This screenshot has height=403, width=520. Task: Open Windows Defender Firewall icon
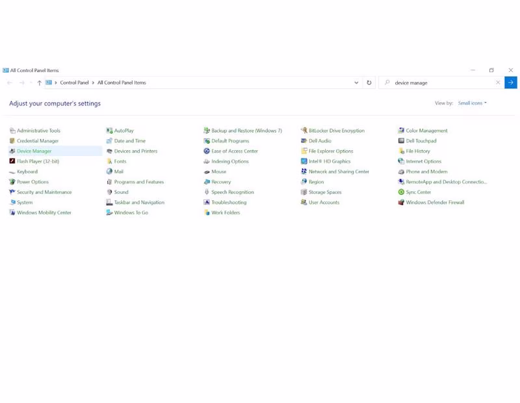click(401, 202)
